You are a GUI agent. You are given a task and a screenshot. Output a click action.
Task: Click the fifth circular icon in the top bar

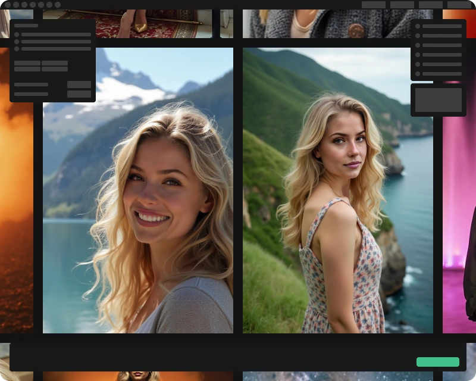click(x=41, y=5)
